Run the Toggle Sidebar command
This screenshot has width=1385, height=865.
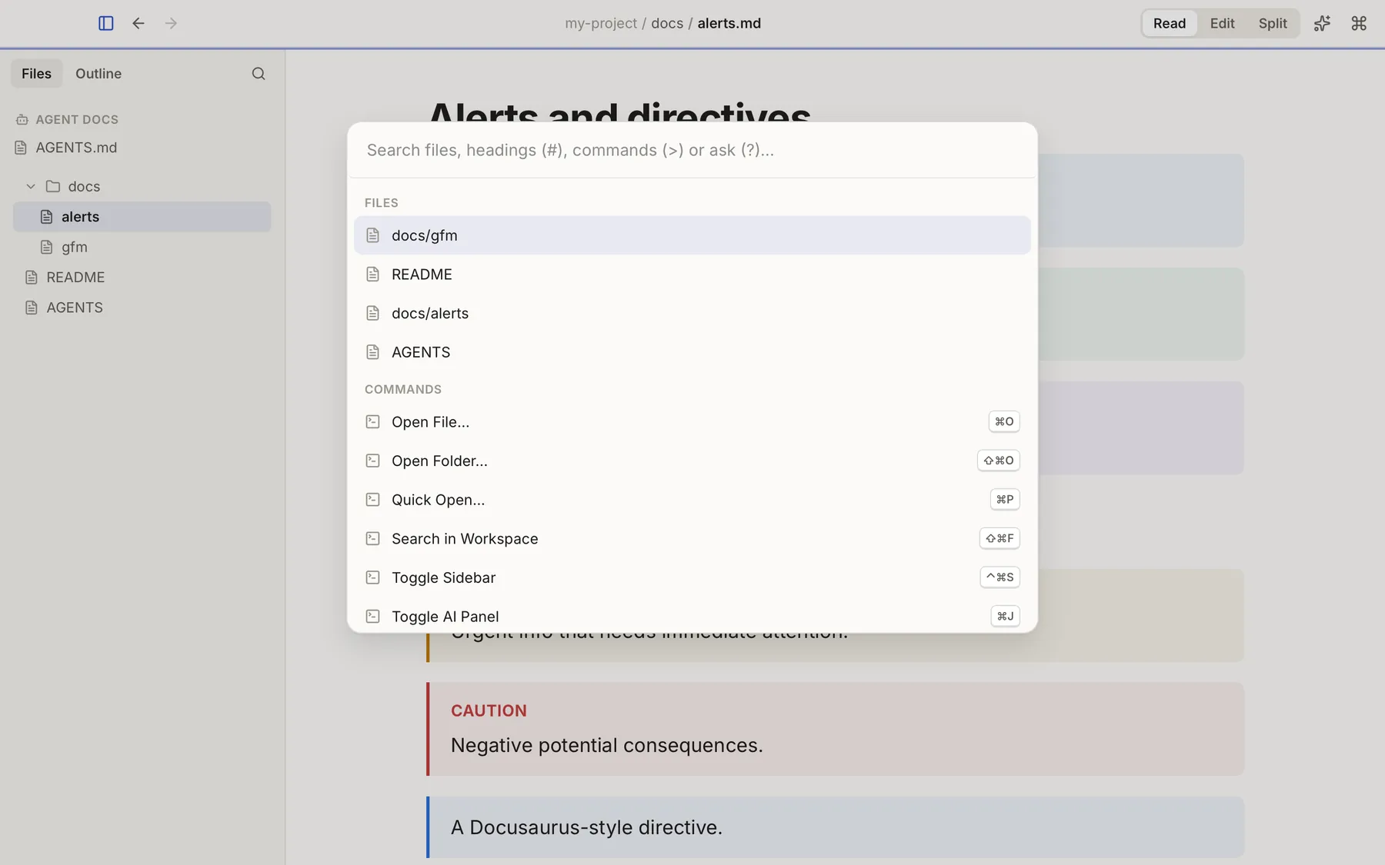[692, 577]
